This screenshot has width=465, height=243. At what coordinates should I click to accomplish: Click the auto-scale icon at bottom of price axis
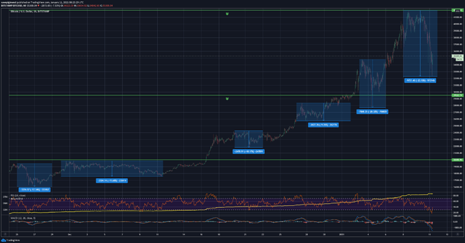[458, 234]
